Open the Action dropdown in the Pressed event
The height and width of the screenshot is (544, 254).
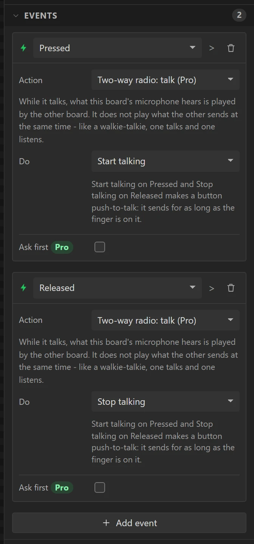(166, 80)
